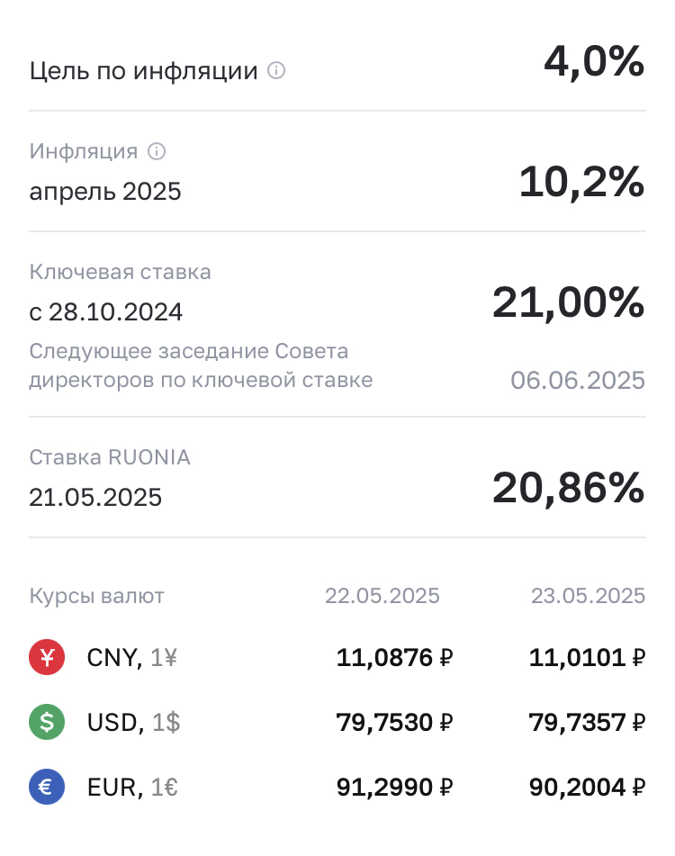
Task: Click the 4,0% inflation target value
Action: point(594,63)
